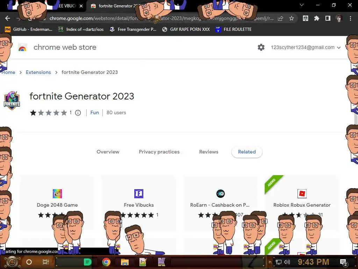This screenshot has height=269, width=358.
Task: Switch to the Reviews tab
Action: [209, 152]
